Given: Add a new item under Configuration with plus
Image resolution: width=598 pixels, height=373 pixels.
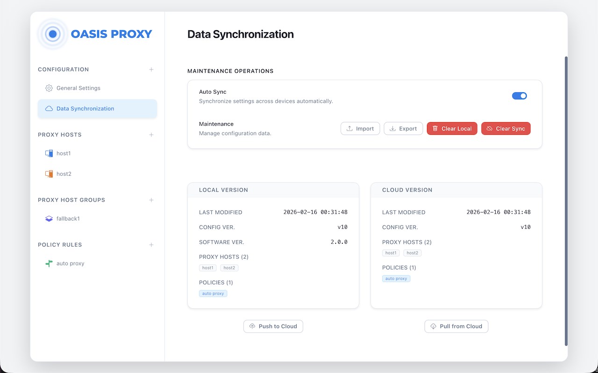Looking at the screenshot, I should click(x=151, y=69).
